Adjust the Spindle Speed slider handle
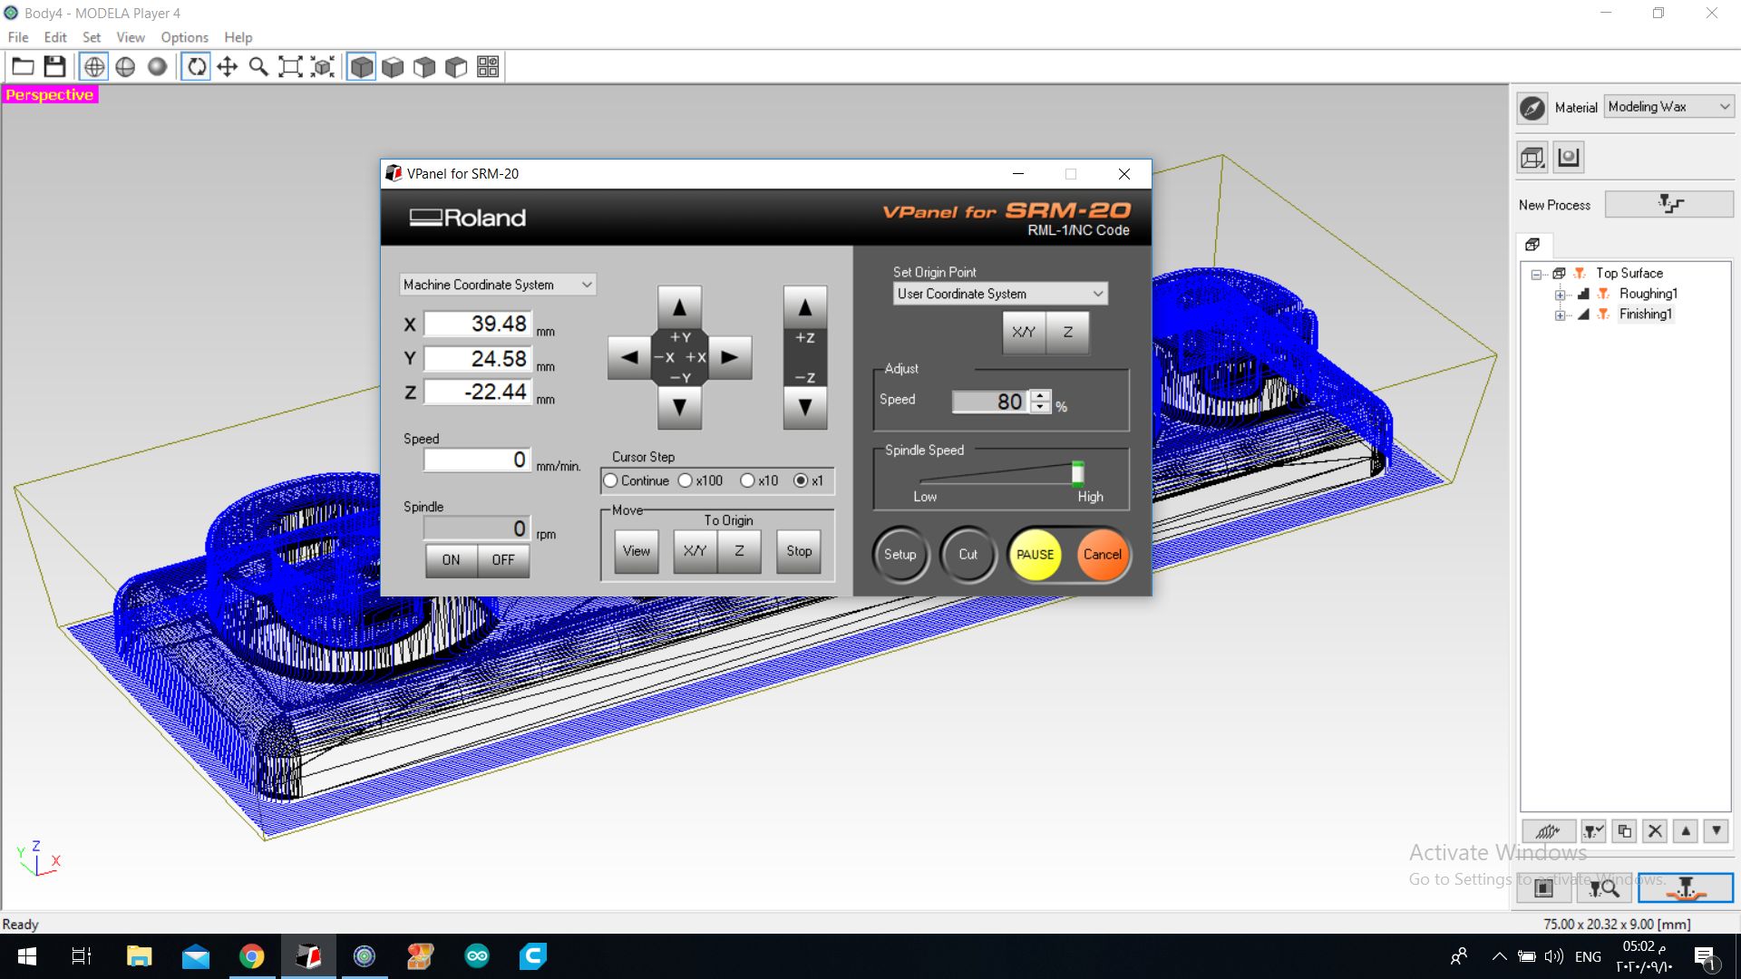1741x979 pixels. pyautogui.click(x=1077, y=472)
